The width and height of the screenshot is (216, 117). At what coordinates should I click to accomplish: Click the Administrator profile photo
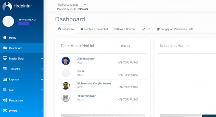(66, 61)
